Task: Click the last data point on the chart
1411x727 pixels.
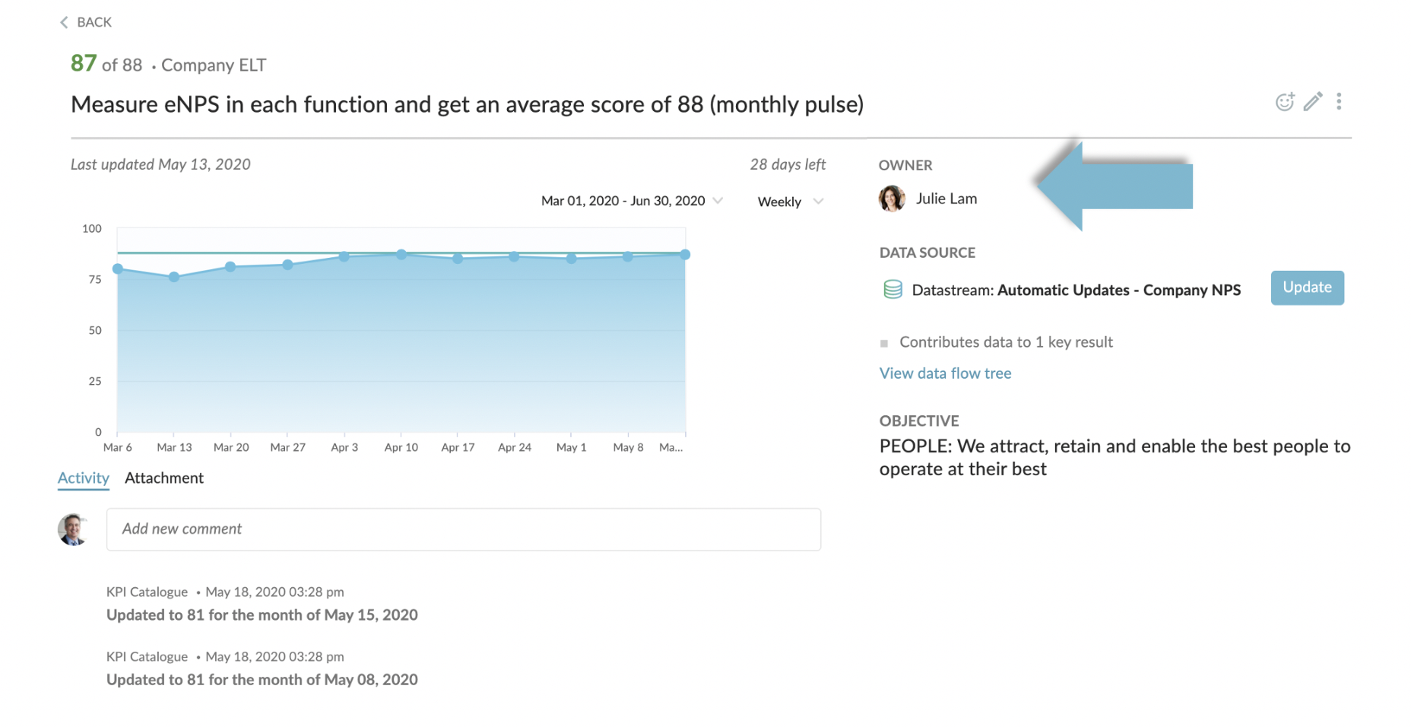Action: pyautogui.click(x=685, y=255)
